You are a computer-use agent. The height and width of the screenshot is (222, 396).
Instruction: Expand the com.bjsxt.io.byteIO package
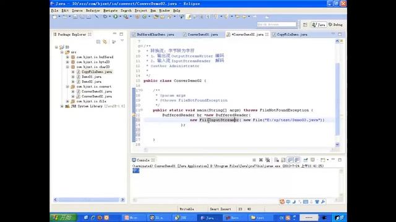[x=67, y=62]
